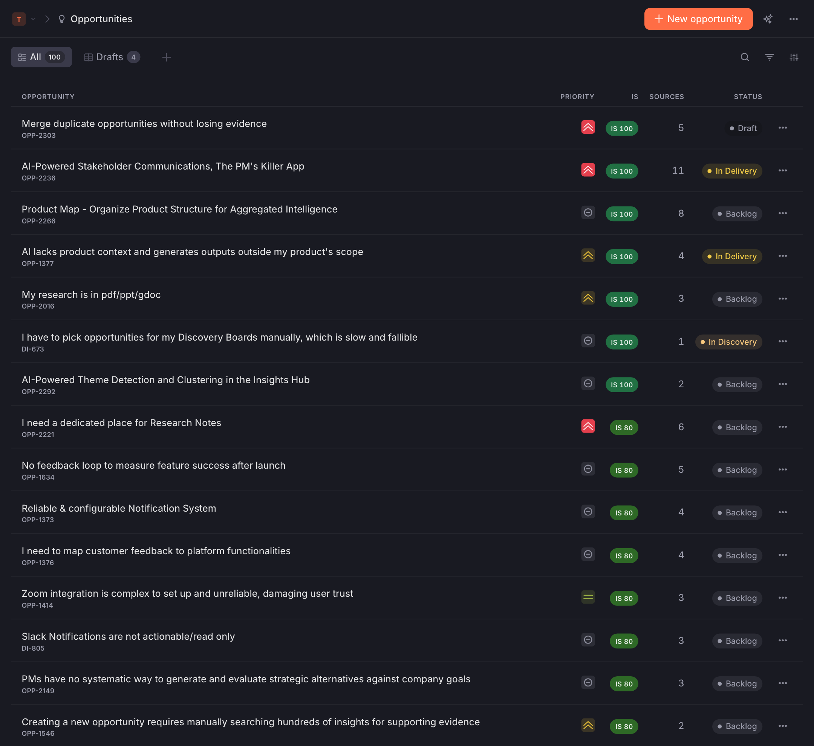Screen dimensions: 814x746
Task: Sort by the SOURCES column header
Action: [666, 97]
